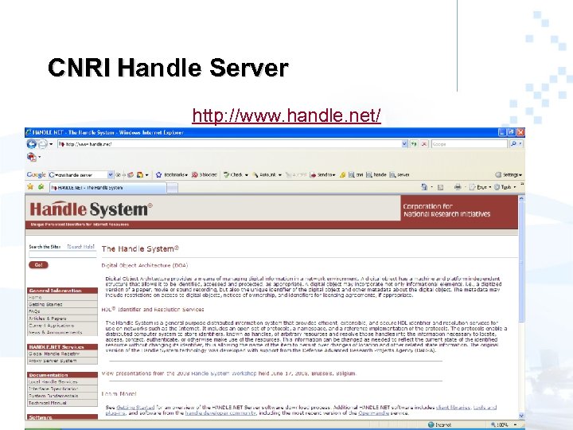573x430 pixels.
Task: Open the Send to menu
Action: pyautogui.click(x=322, y=174)
